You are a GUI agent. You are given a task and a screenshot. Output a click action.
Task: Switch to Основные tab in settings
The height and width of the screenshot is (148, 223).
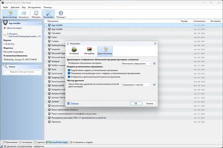[74, 51]
